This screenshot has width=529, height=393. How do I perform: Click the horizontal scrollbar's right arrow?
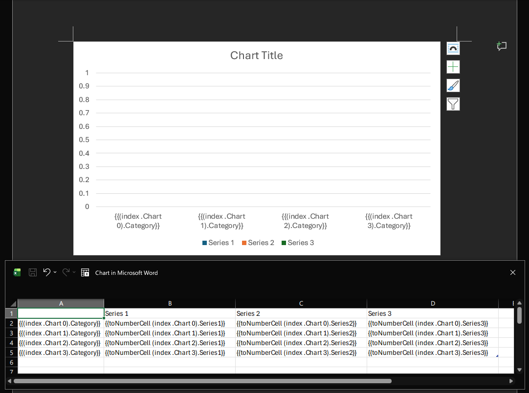[x=511, y=381]
